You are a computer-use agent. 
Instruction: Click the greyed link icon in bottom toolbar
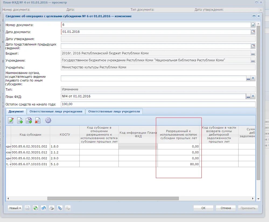pos(68,208)
